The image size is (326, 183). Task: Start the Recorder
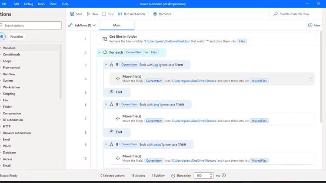tap(155, 14)
